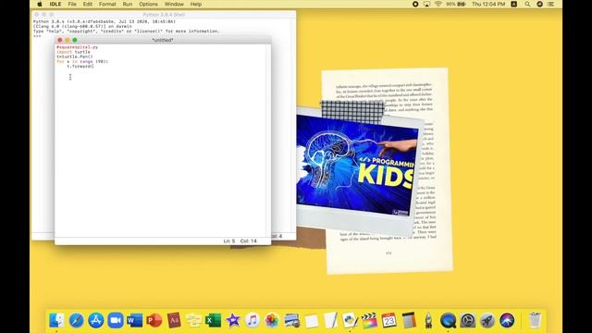Open the Trash in the dock

tap(535, 321)
